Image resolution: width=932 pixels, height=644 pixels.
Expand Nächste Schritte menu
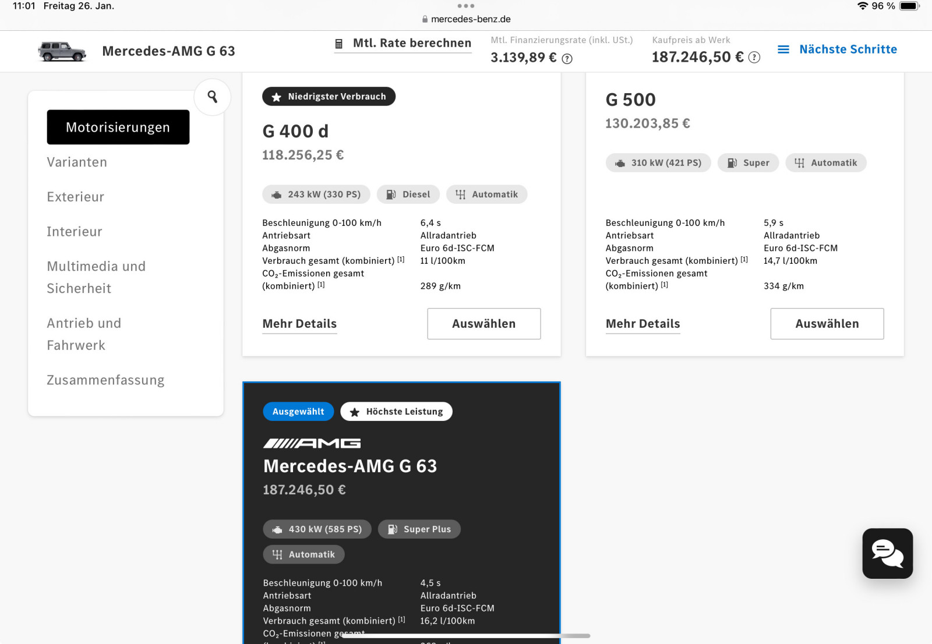848,49
